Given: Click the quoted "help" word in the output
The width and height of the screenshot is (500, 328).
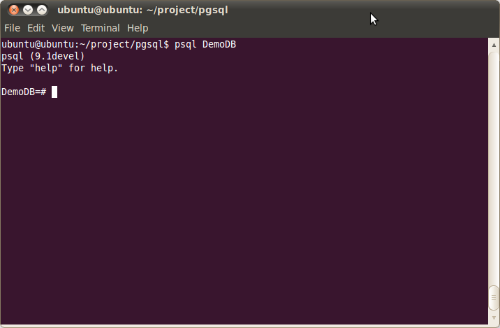Looking at the screenshot, I should pos(46,68).
